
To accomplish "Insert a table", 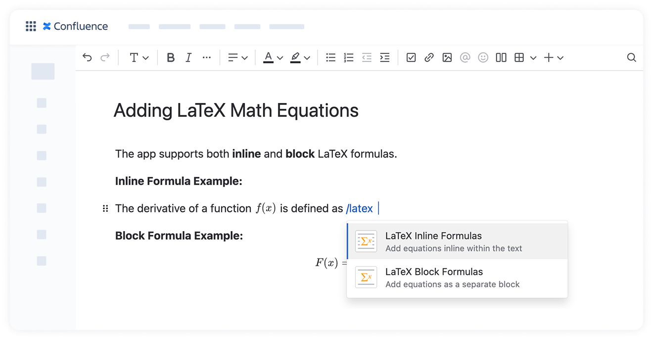I will tap(519, 57).
